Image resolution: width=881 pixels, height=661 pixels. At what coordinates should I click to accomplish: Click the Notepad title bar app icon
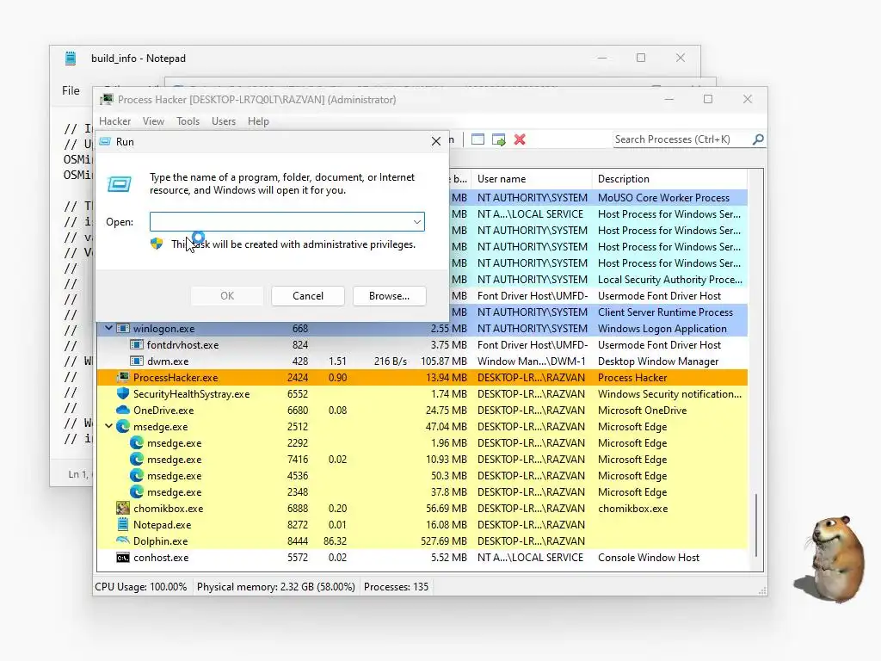point(71,58)
